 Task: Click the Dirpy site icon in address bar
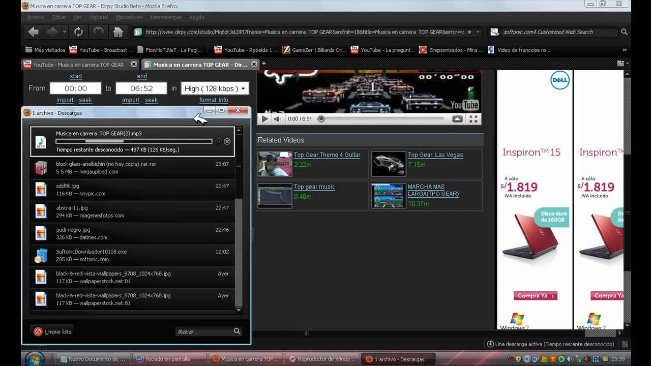coord(138,32)
